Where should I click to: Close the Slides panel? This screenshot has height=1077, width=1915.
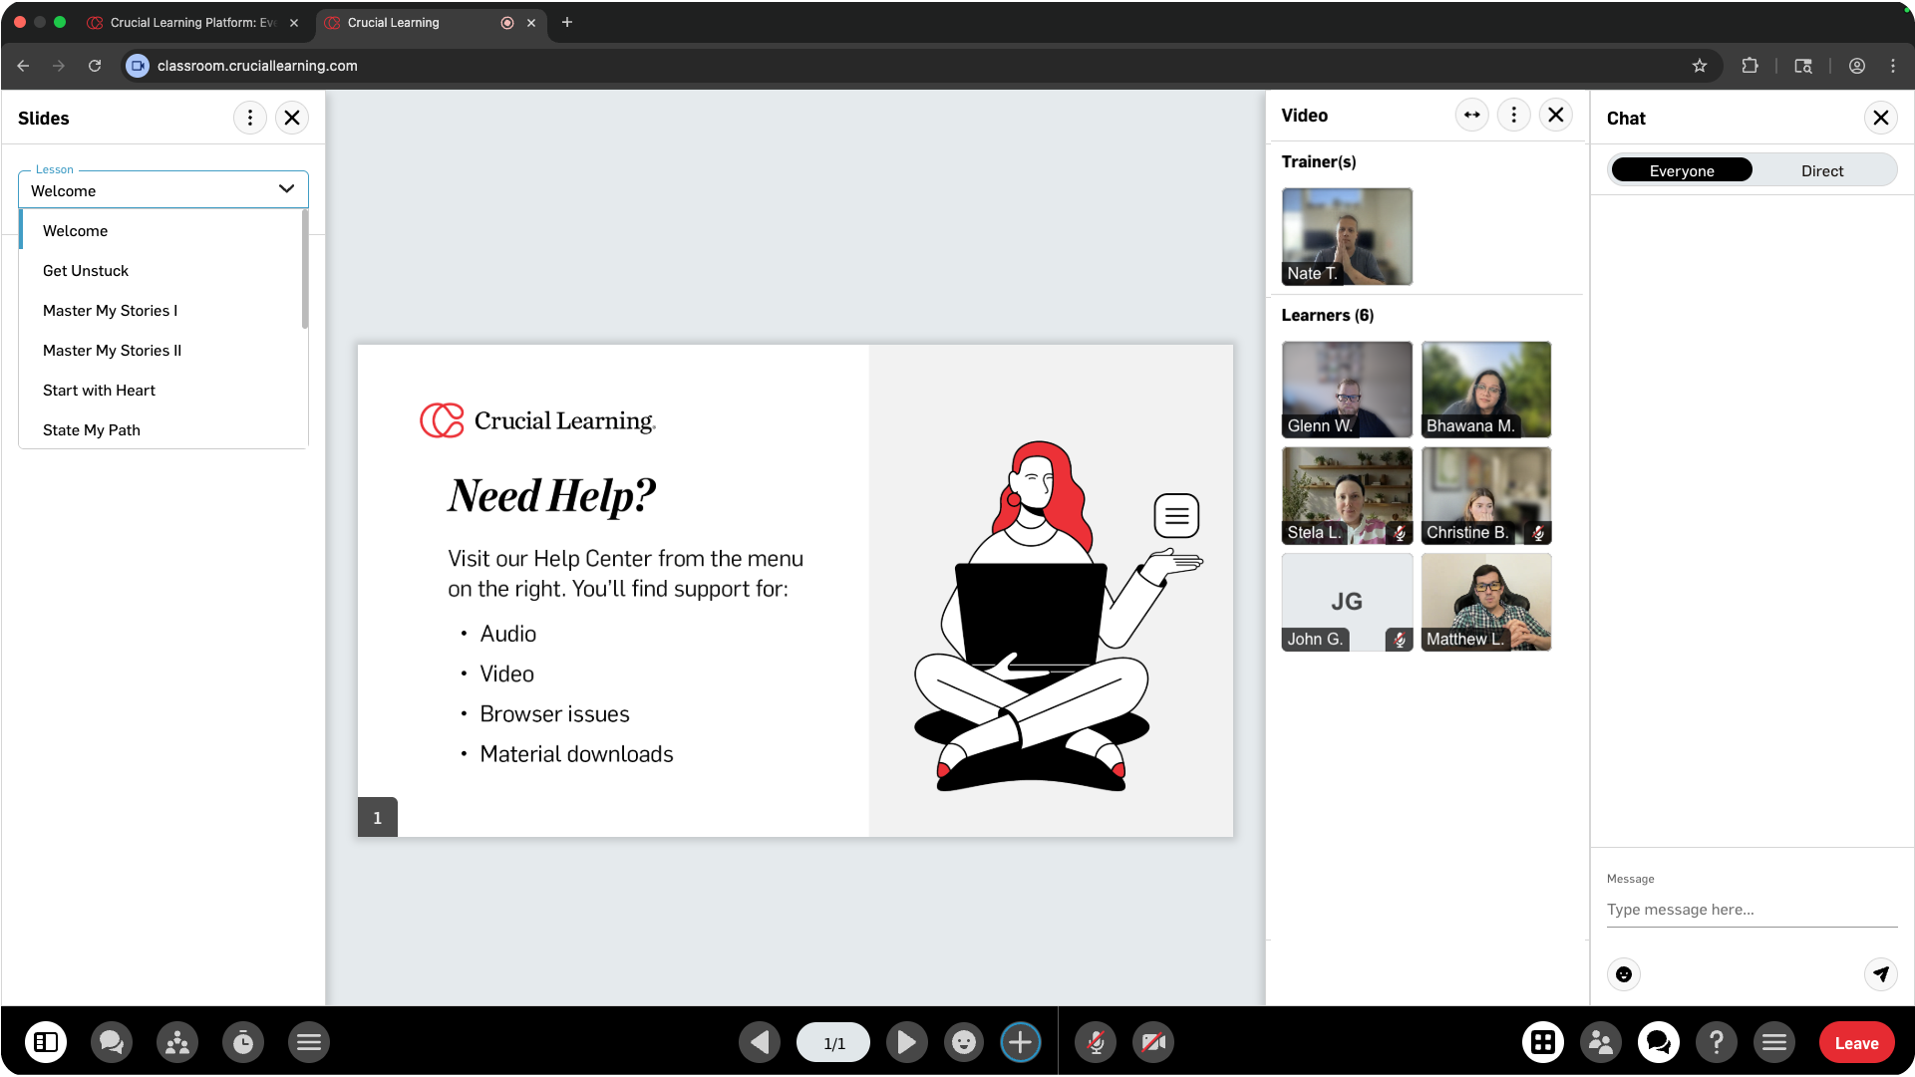tap(292, 118)
